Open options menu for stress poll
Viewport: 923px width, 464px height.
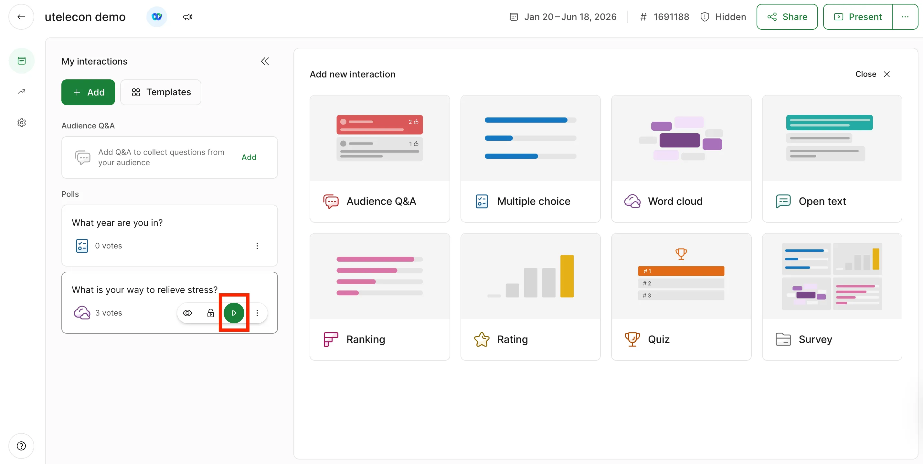pyautogui.click(x=257, y=313)
